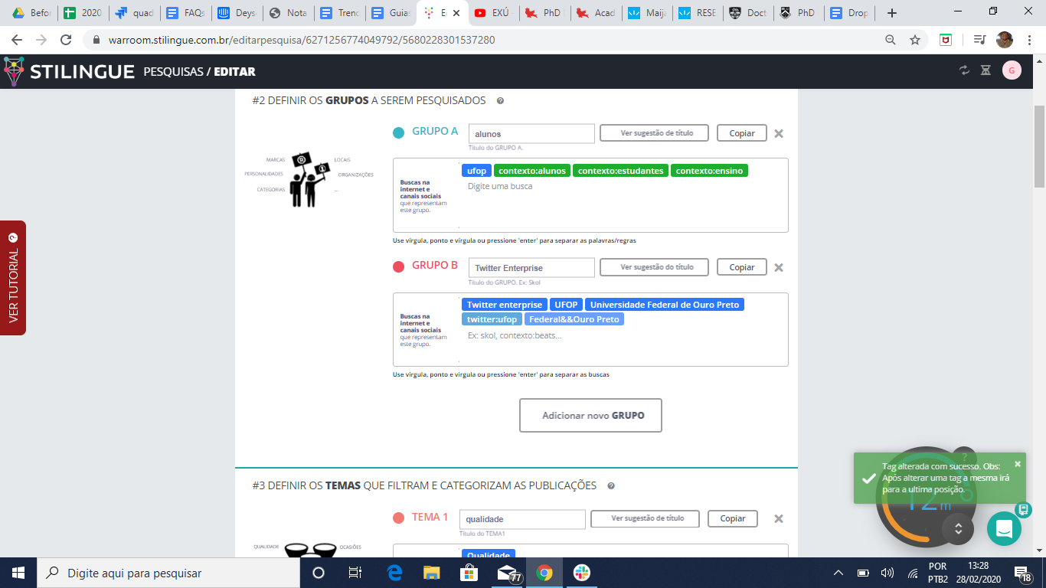Viewport: 1046px width, 588px height.
Task: Open Slack from the Windows taskbar
Action: [x=582, y=573]
